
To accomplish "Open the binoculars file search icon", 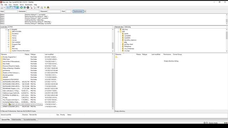I will [48, 7].
